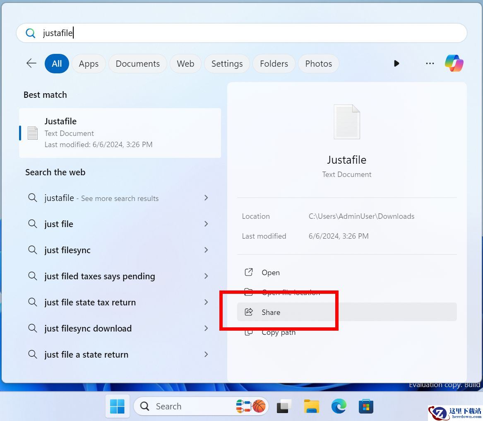Open the Windows Start button
483x421 pixels.
(118, 406)
